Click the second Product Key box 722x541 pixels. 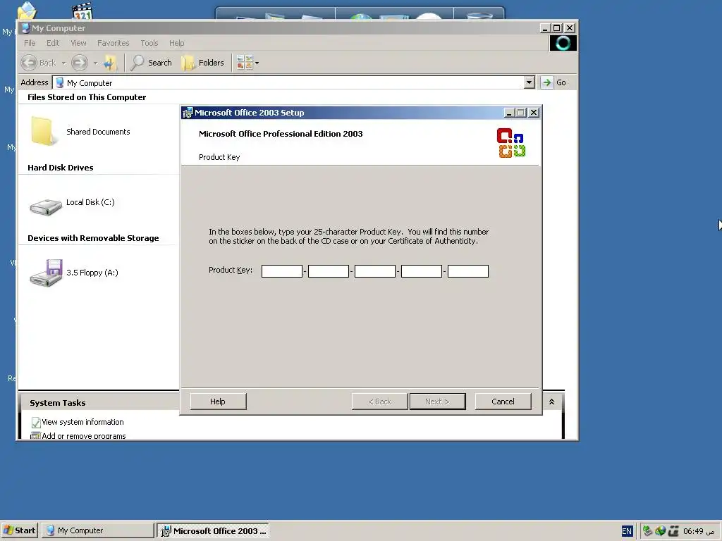pyautogui.click(x=329, y=271)
